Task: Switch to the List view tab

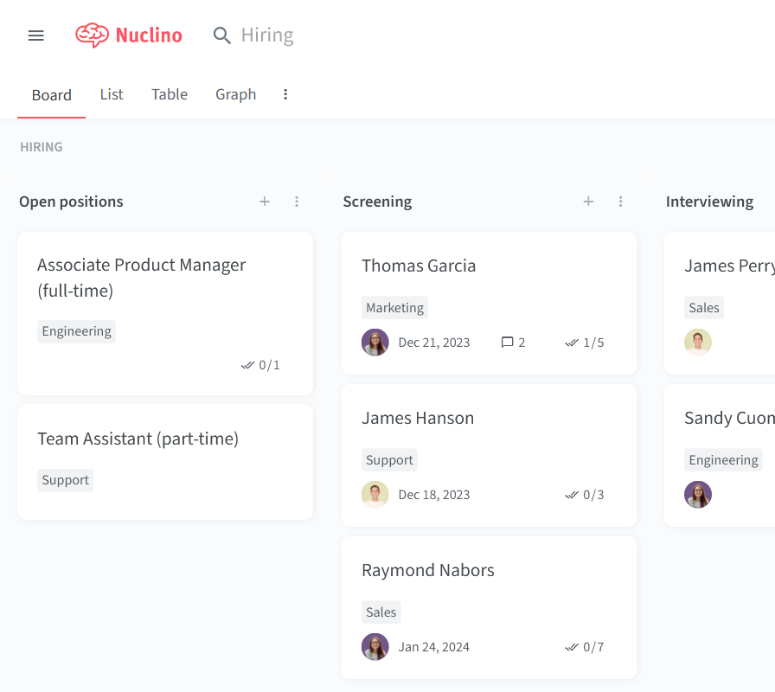Action: click(x=112, y=94)
